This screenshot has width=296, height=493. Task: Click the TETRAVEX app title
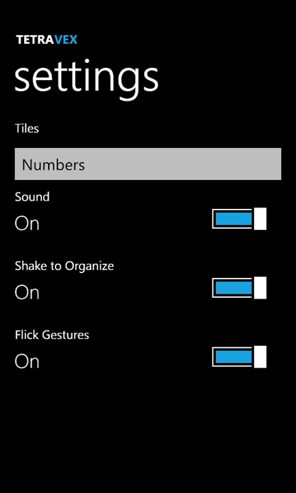click(47, 40)
